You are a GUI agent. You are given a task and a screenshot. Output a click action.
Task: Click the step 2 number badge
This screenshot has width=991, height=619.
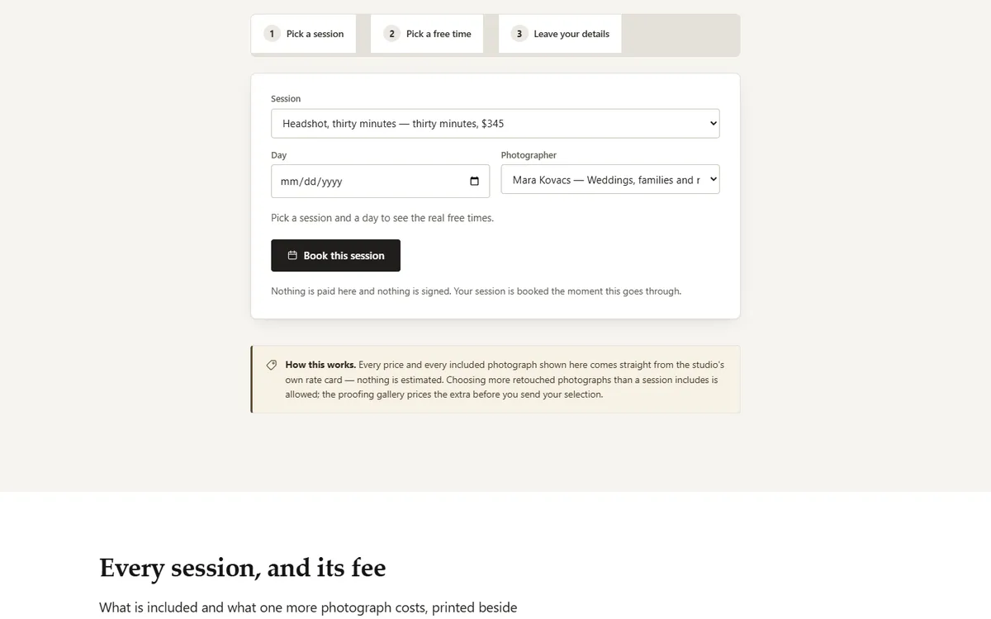(391, 34)
